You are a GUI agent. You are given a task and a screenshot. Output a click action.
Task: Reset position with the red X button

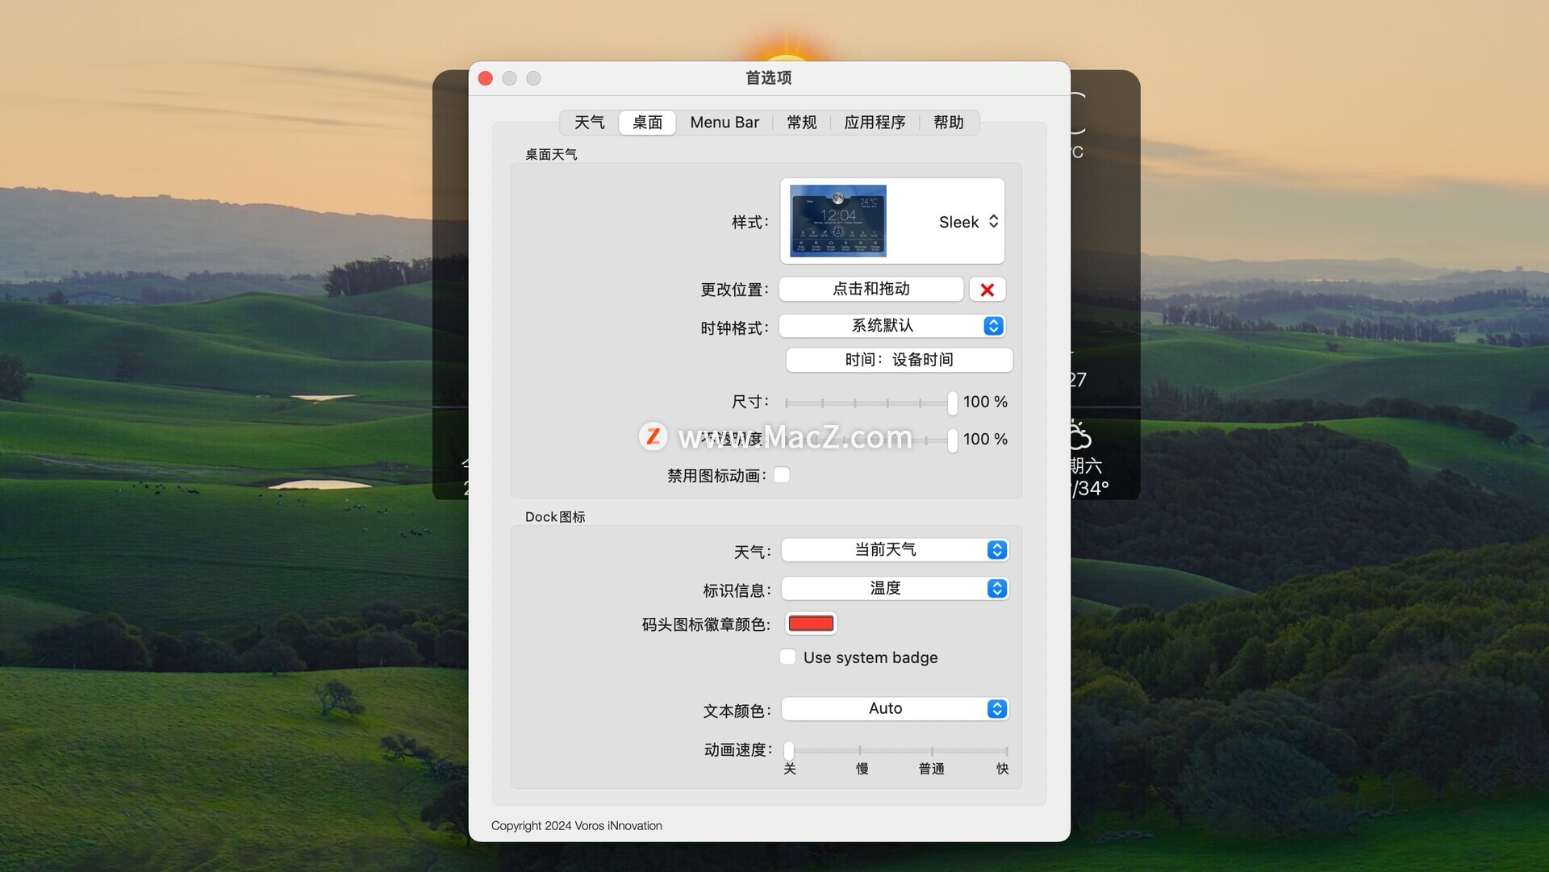987,290
